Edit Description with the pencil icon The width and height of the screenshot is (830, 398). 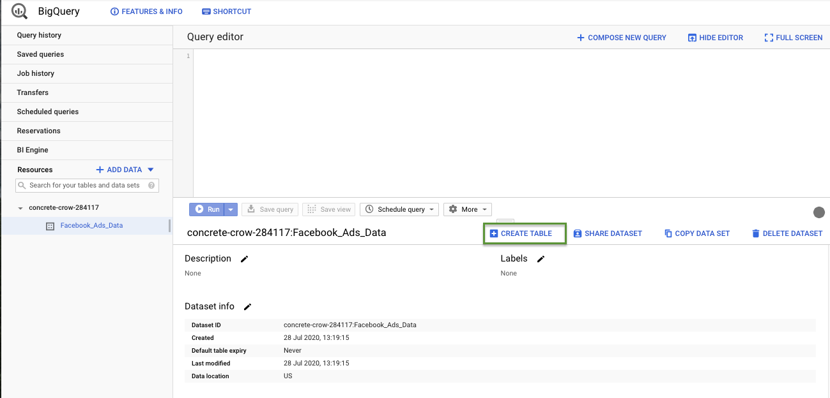244,259
